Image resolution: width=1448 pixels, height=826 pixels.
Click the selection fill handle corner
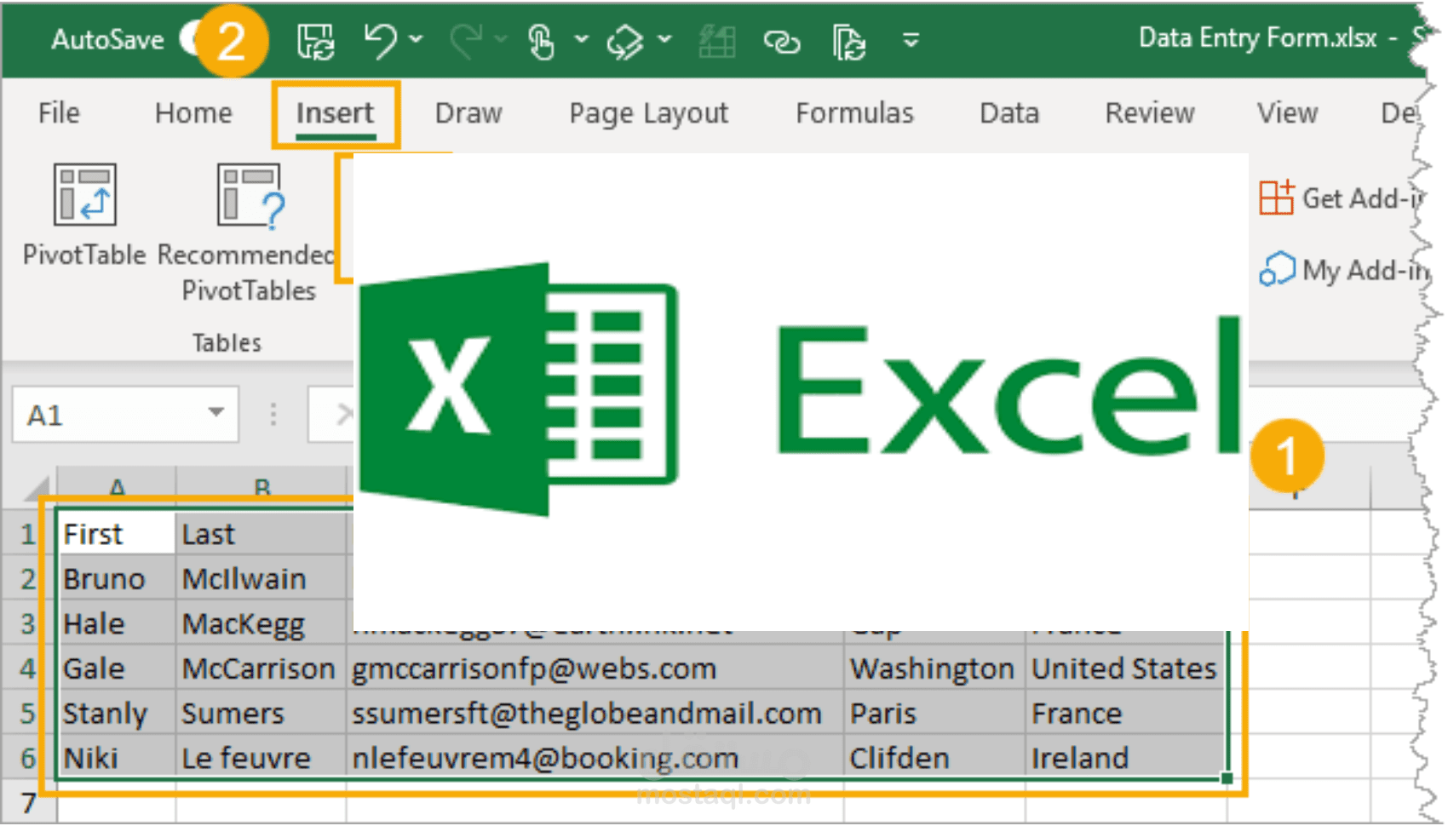[x=1227, y=777]
